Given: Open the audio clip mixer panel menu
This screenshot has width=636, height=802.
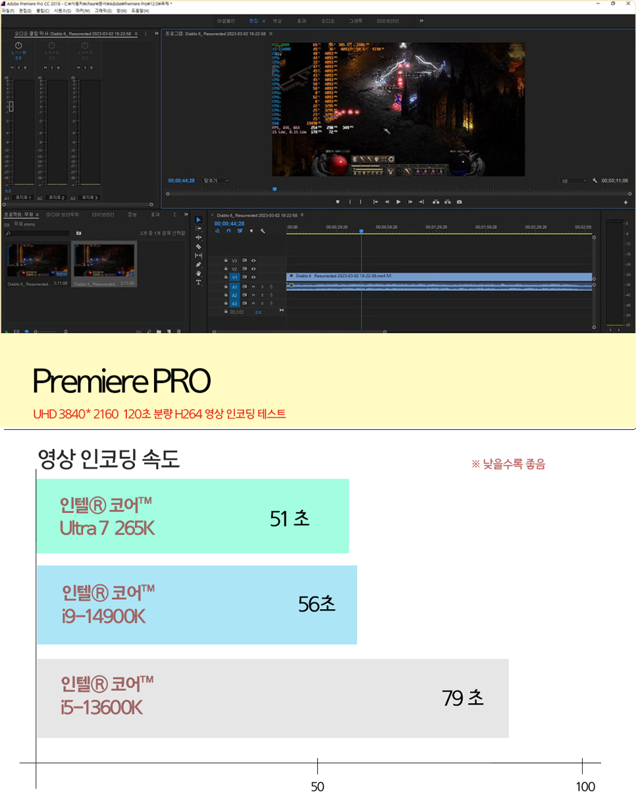Looking at the screenshot, I should (x=136, y=32).
